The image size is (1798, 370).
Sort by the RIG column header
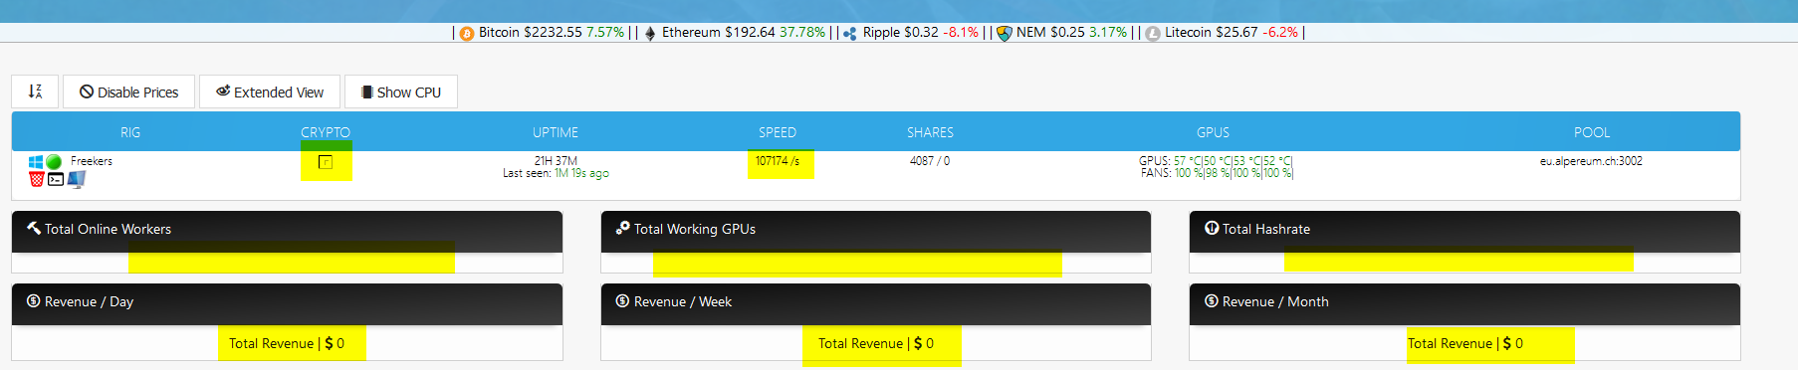point(130,132)
